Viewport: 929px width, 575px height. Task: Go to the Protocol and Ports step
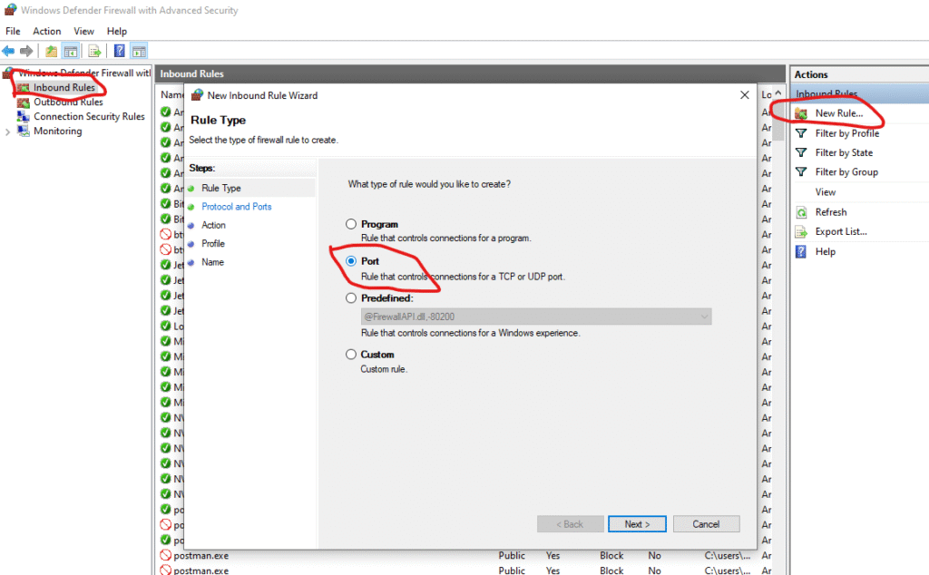pyautogui.click(x=237, y=207)
